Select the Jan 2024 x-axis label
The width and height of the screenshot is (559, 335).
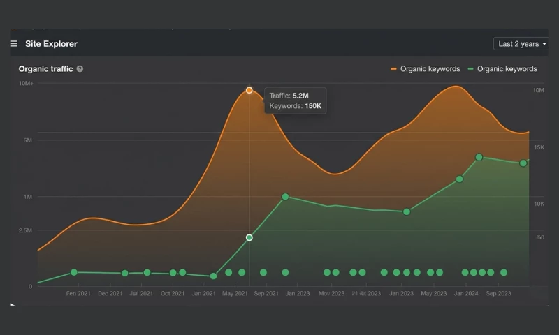tap(466, 294)
